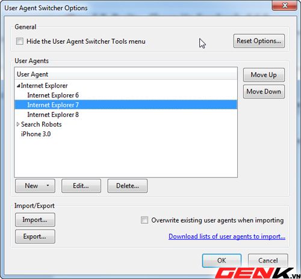
Task: Select Internet Explorer 6 in the list
Action: 53,95
